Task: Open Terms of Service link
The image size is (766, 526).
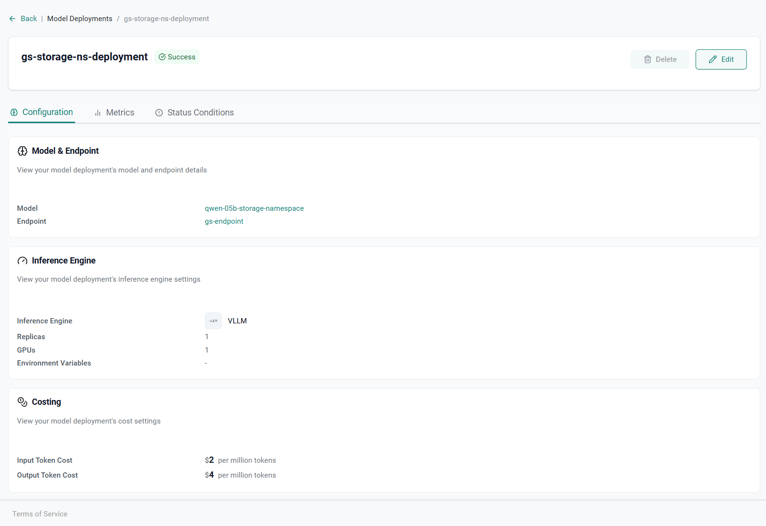Action: [40, 514]
